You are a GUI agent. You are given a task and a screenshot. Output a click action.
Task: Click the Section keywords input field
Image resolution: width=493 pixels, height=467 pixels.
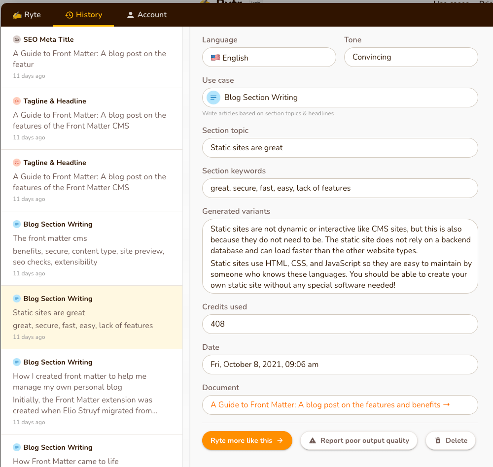pyautogui.click(x=340, y=188)
